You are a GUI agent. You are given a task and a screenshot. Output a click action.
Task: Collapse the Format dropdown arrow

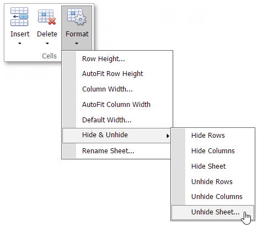pyautogui.click(x=77, y=44)
